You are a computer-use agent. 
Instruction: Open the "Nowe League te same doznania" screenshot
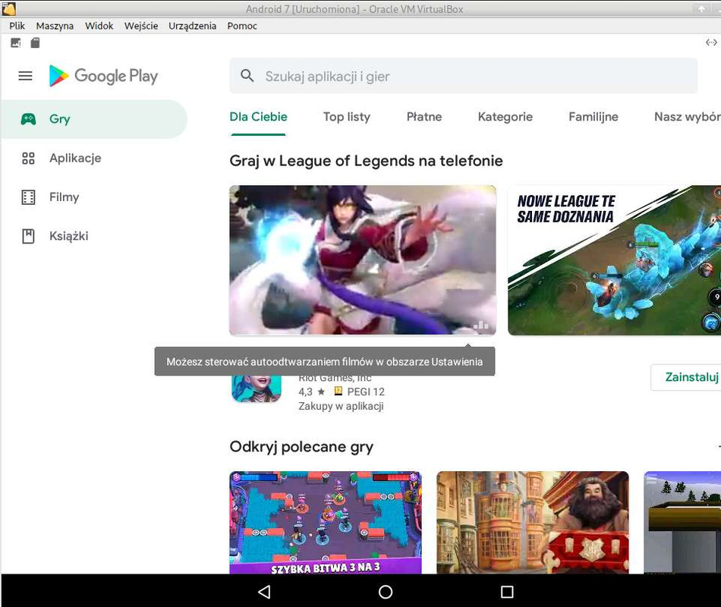tap(614, 259)
